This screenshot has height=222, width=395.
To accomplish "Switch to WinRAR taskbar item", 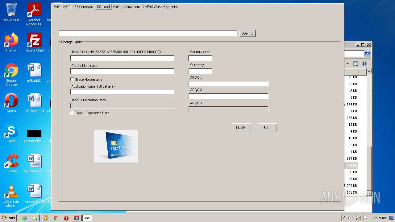I will (x=77, y=218).
